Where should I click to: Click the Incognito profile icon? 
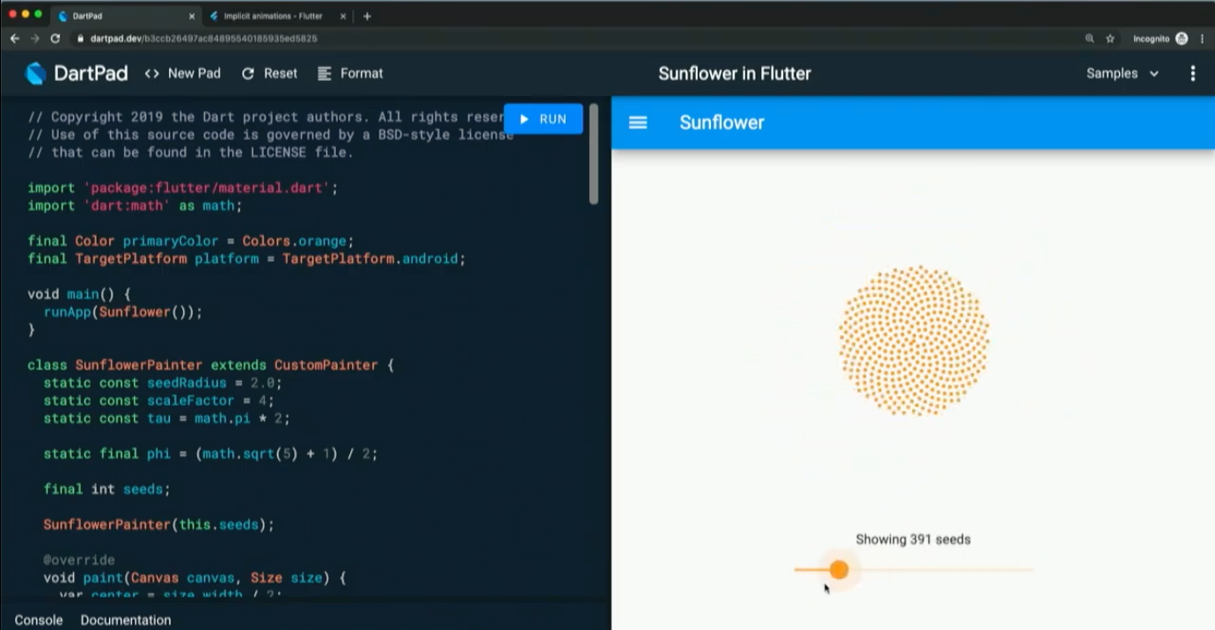click(x=1182, y=39)
